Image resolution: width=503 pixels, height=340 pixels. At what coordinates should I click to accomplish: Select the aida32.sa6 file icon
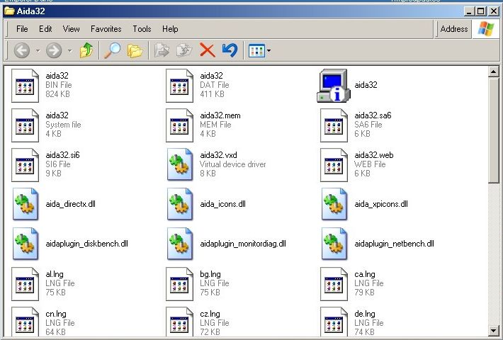(x=334, y=125)
